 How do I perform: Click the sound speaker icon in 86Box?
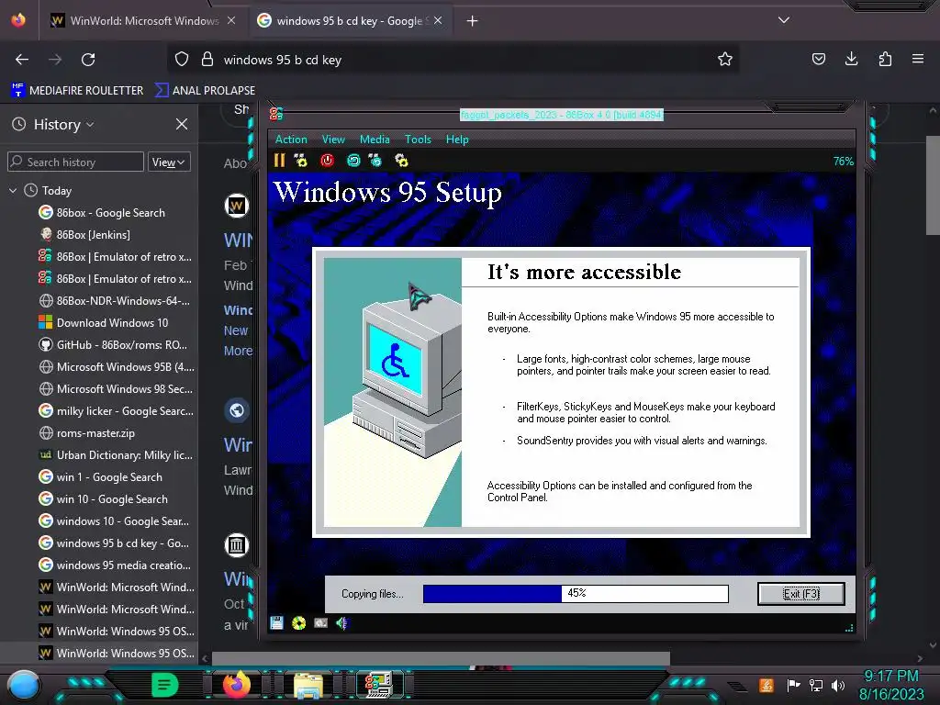(341, 623)
